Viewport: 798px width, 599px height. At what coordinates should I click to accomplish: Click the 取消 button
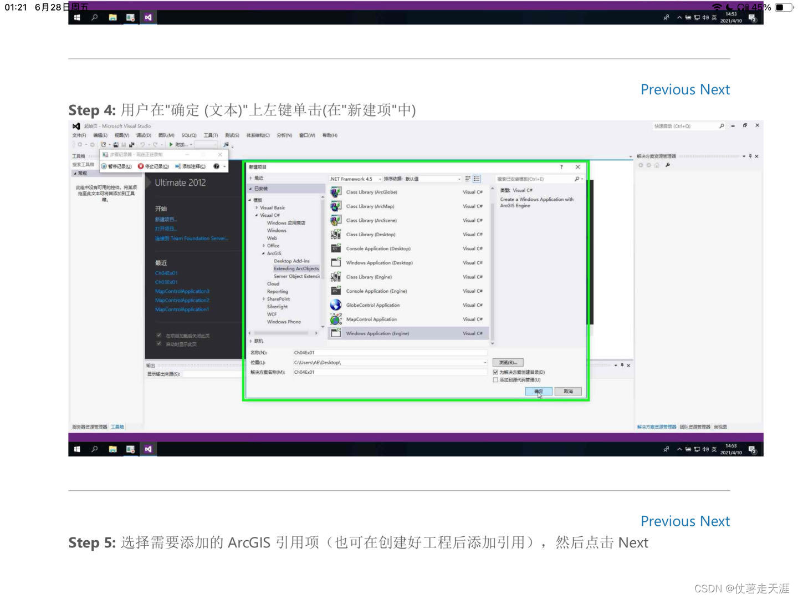pyautogui.click(x=568, y=392)
